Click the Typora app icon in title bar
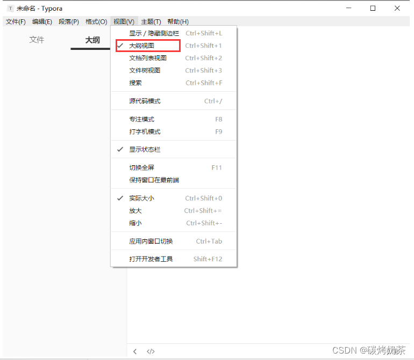This screenshot has width=414, height=360. point(10,9)
